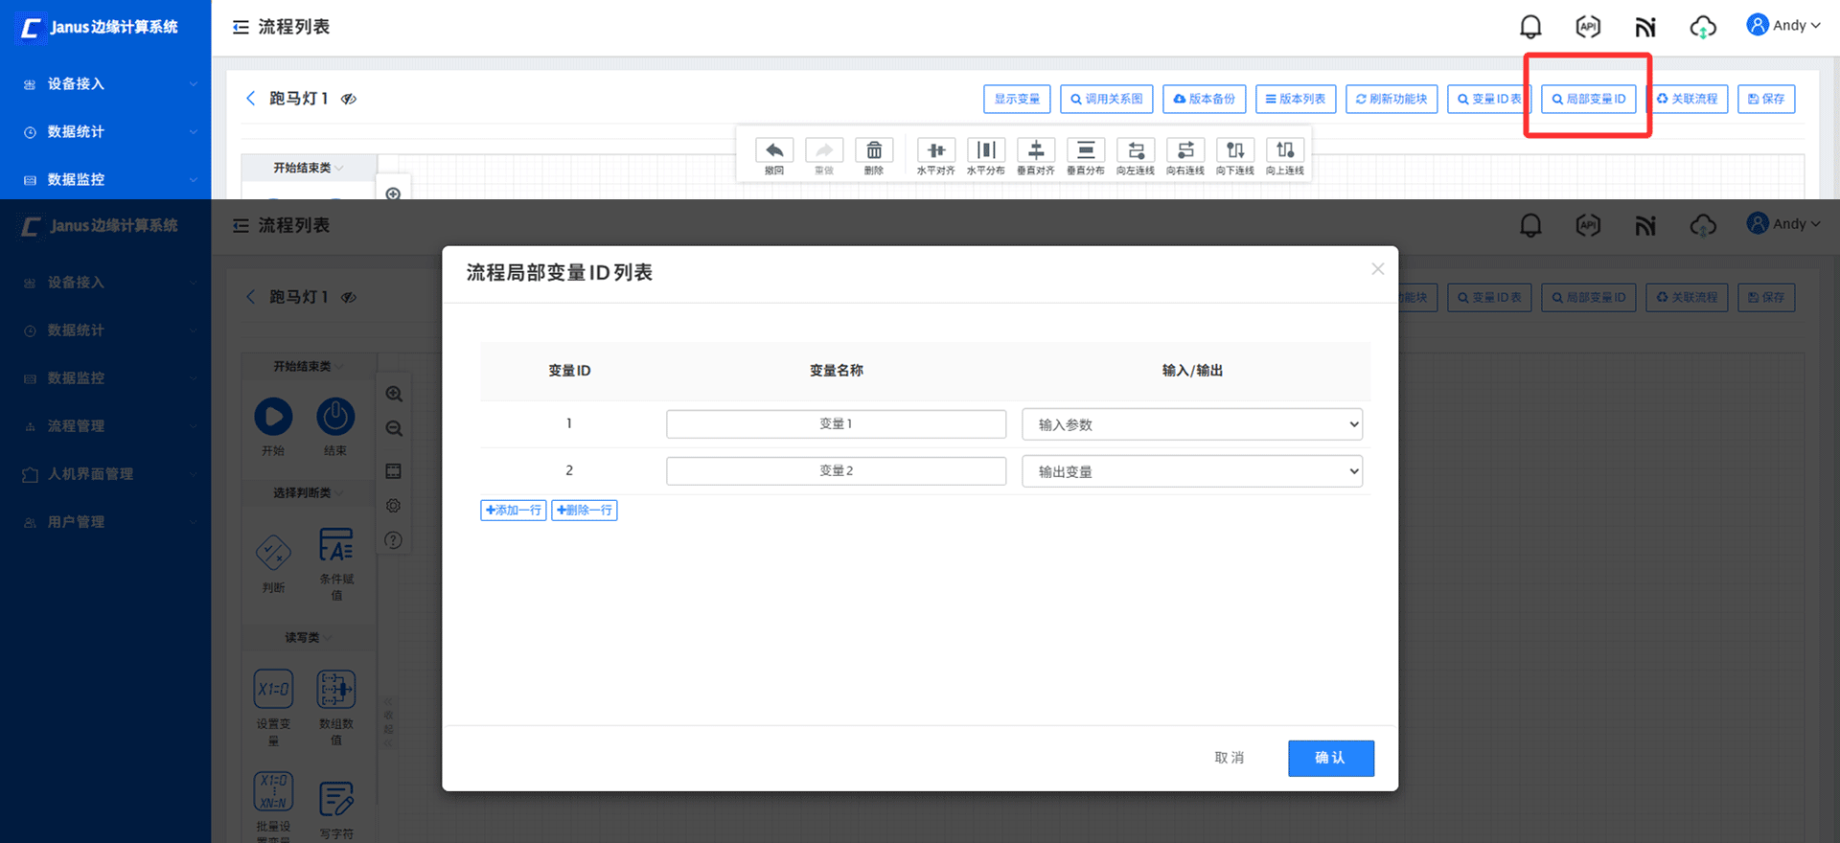The width and height of the screenshot is (1840, 843).
Task: Open the 输入参数 dropdown in row 1
Action: (1191, 424)
